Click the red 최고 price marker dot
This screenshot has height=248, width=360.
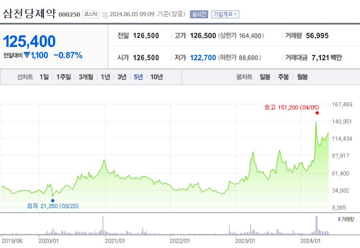tap(316, 113)
